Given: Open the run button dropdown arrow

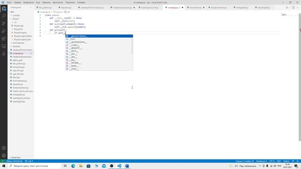Looking at the screenshot, I should click(x=290, y=8).
